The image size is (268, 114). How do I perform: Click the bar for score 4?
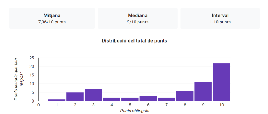pos(111,99)
